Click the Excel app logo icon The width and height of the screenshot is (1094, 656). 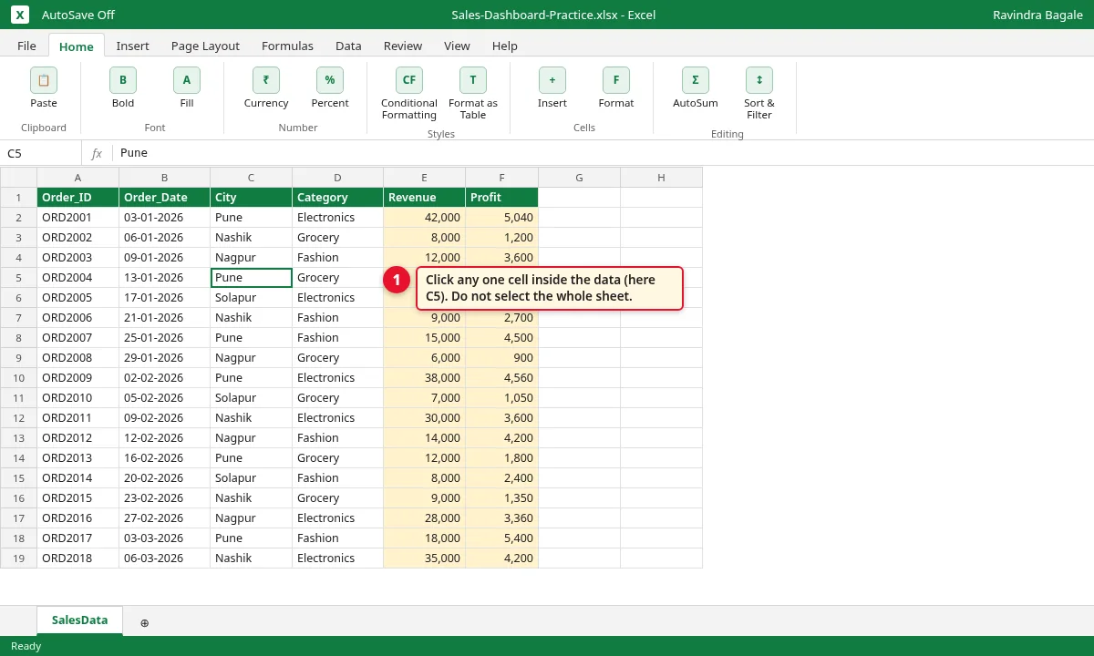[x=20, y=15]
